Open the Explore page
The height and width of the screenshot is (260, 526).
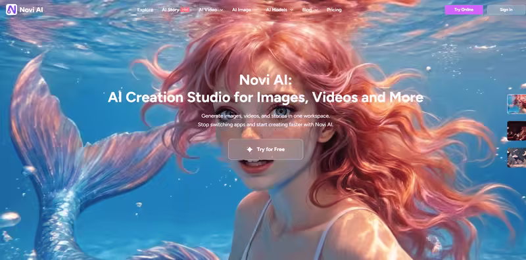tap(145, 10)
